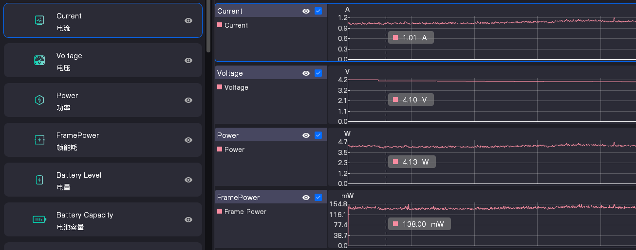Uncheck the Current chart checkbox
636x250 pixels.
point(318,11)
